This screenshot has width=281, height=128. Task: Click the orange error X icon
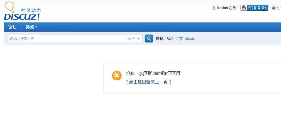click(x=117, y=76)
